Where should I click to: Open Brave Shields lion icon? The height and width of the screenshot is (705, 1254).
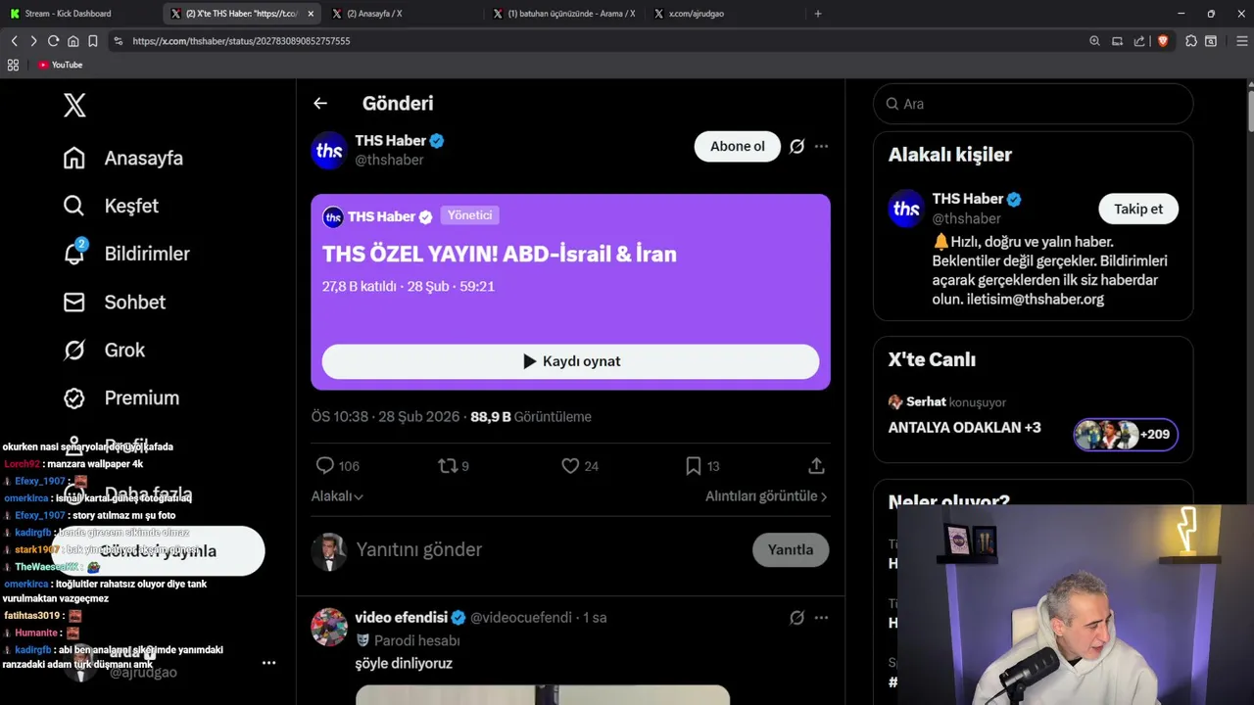click(1162, 41)
